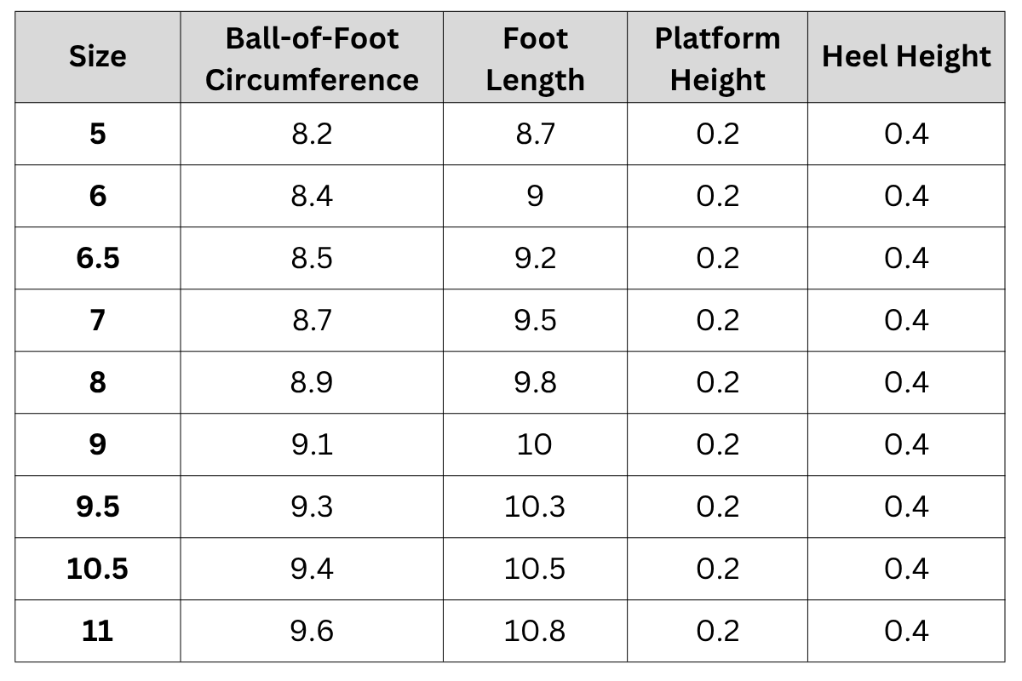The image size is (1022, 681).
Task: Click foot length 9.5 cell
Action: coord(535,320)
